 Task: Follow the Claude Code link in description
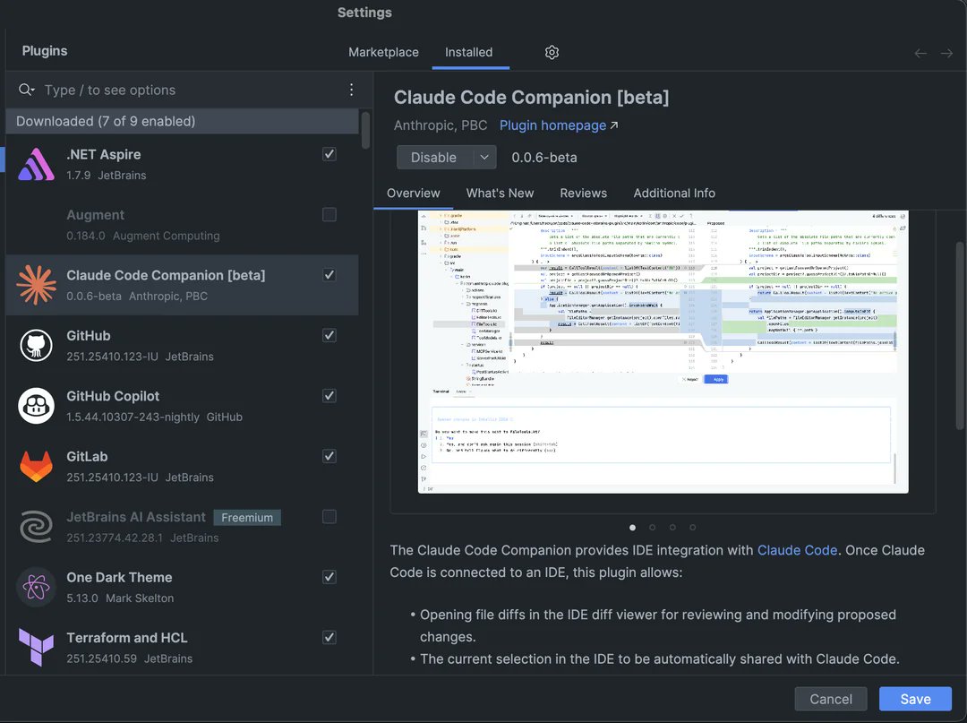tap(797, 550)
